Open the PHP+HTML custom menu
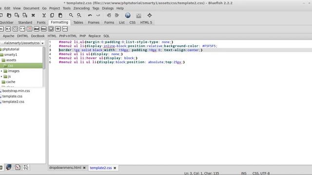 [x=68, y=36]
